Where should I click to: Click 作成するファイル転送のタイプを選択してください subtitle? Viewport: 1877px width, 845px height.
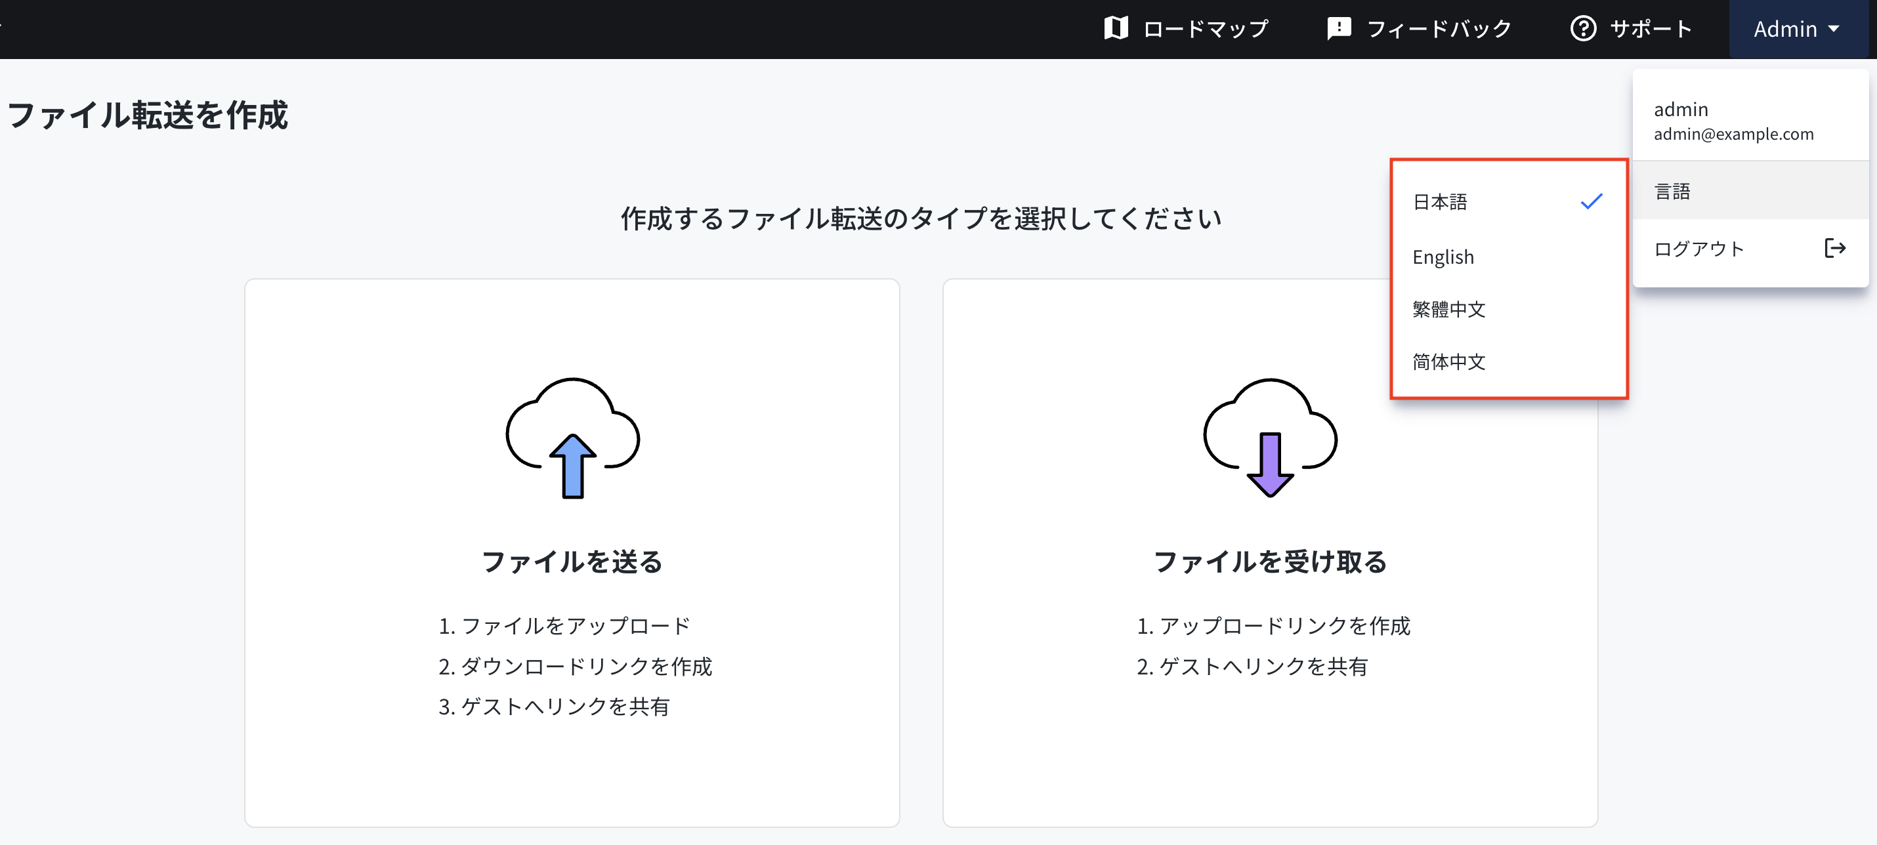point(921,218)
